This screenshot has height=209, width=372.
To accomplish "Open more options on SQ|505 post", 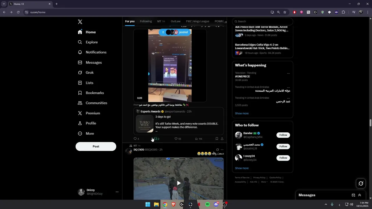I will pos(222,150).
